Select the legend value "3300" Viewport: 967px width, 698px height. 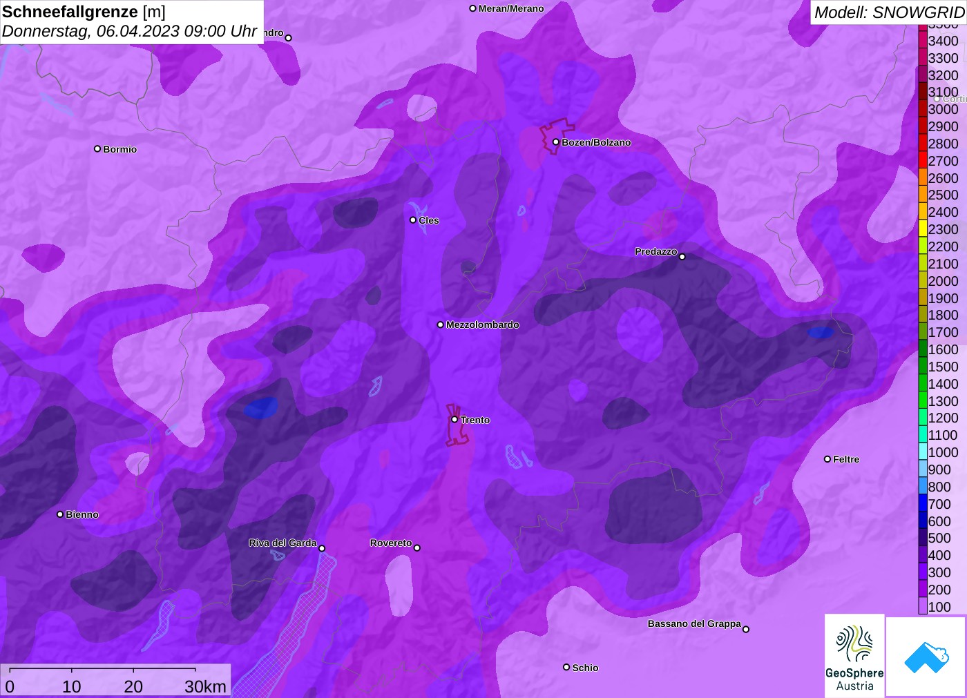(x=944, y=58)
